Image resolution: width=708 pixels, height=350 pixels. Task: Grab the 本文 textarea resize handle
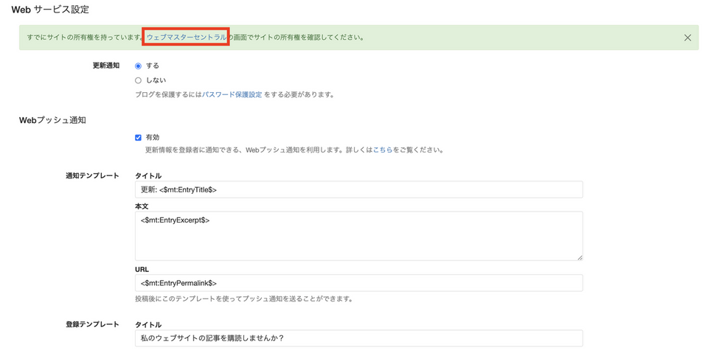click(x=579, y=256)
